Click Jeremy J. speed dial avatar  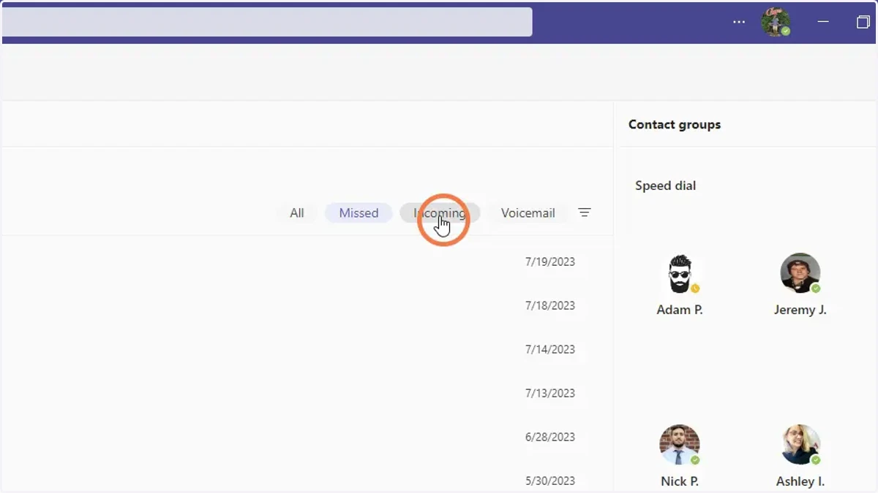(800, 274)
